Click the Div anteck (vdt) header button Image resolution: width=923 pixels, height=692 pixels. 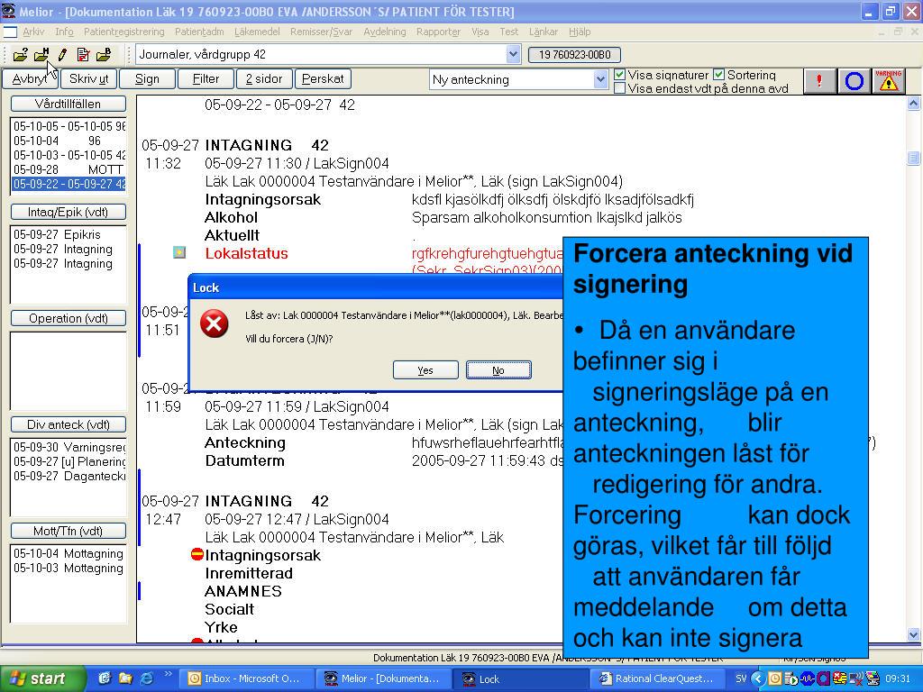69,424
